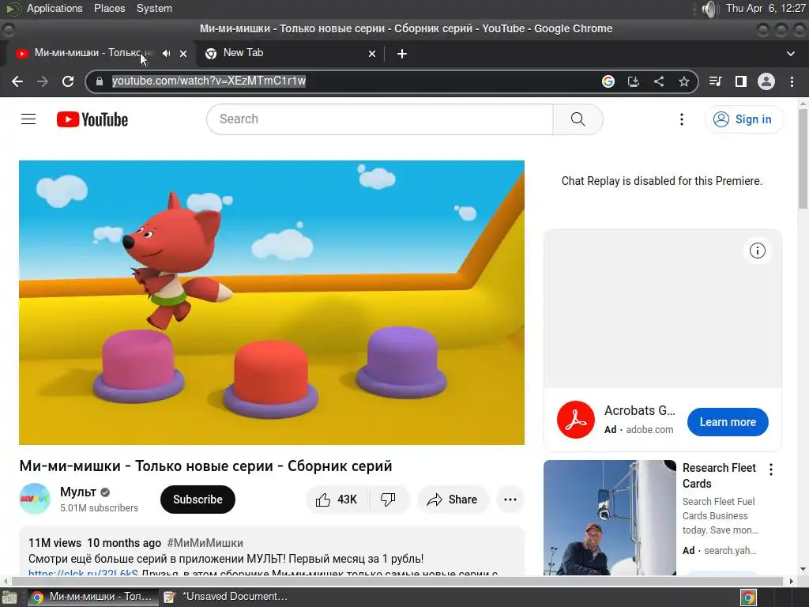Open the adobe.com ad link

(x=649, y=429)
